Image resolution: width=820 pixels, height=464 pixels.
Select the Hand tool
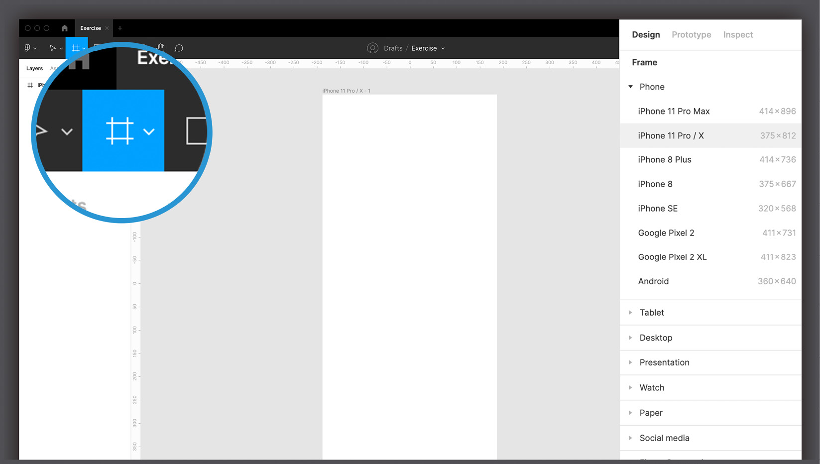[161, 48]
